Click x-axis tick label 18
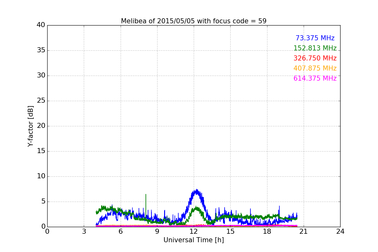The height and width of the screenshot is (252, 378). [267, 231]
